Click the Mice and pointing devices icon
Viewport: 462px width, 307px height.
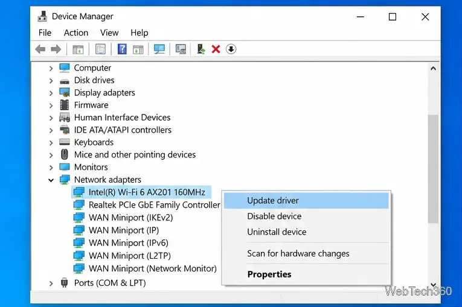point(65,154)
